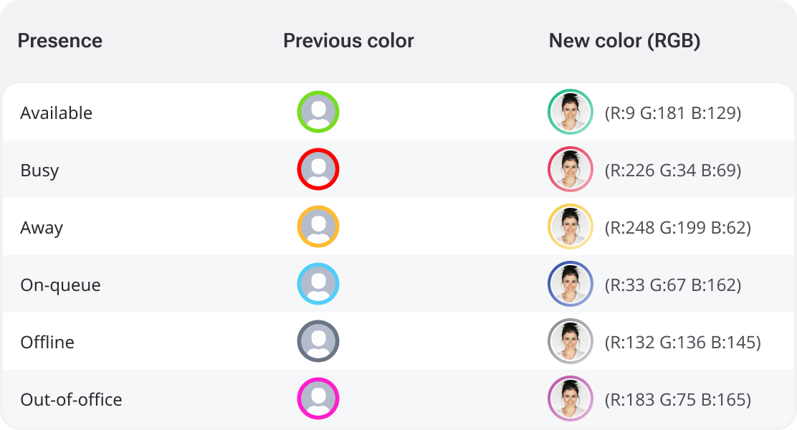Select the new Offline gray-ringed photo avatar
Viewport: 797px width, 430px height.
pyautogui.click(x=571, y=341)
